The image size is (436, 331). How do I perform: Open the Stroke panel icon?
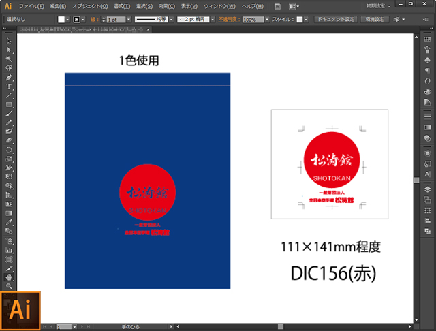click(427, 117)
